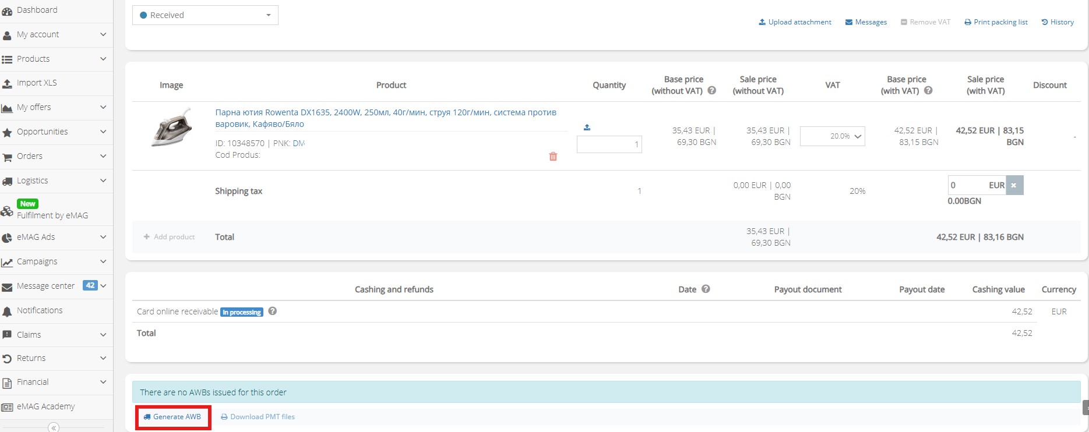Open help for Base price without VAT
This screenshot has width=1089, height=432.
[x=711, y=91]
